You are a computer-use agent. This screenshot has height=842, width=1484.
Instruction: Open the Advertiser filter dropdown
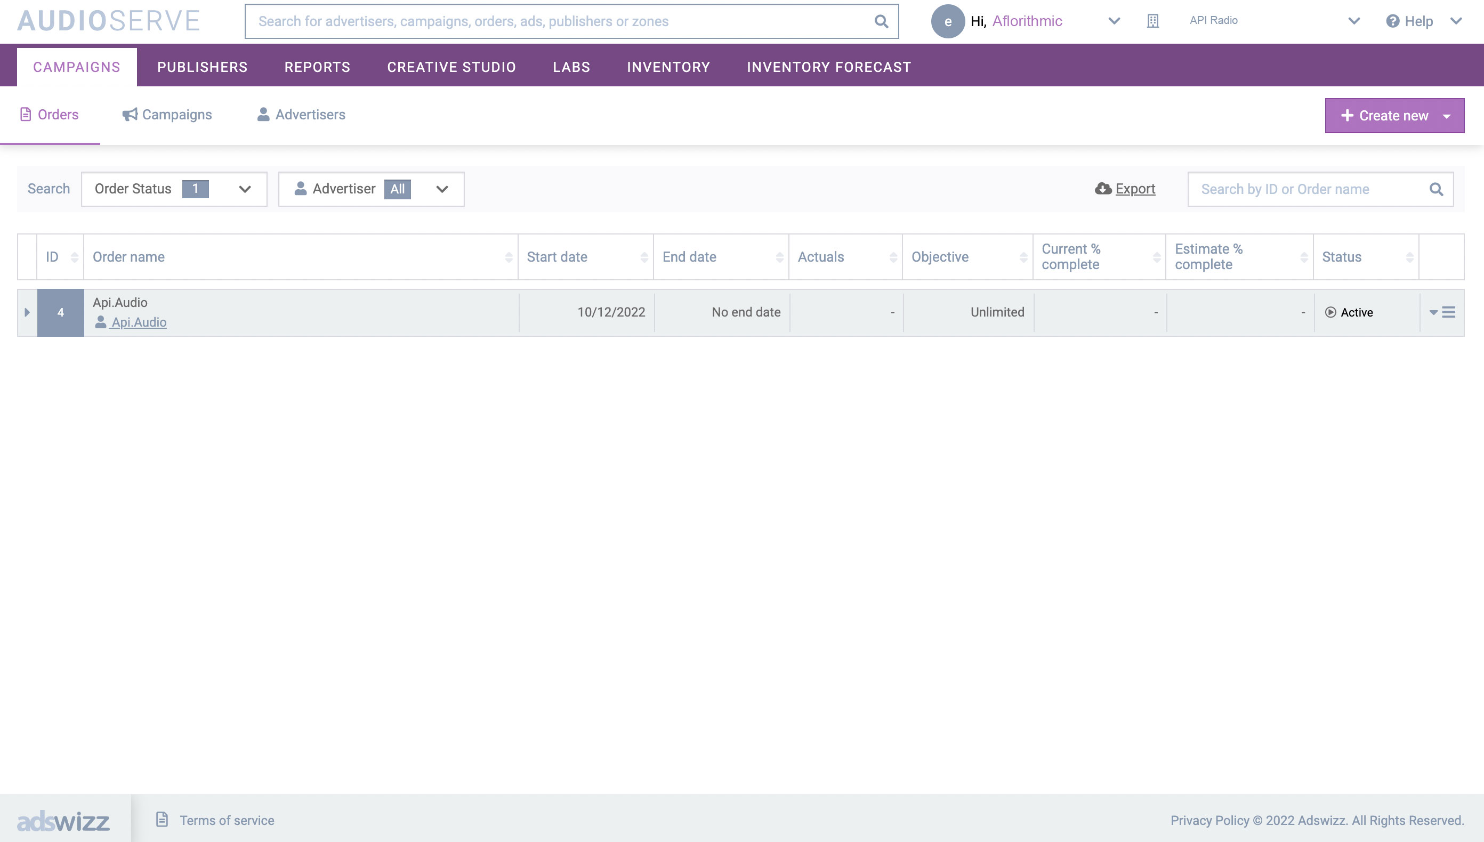370,189
